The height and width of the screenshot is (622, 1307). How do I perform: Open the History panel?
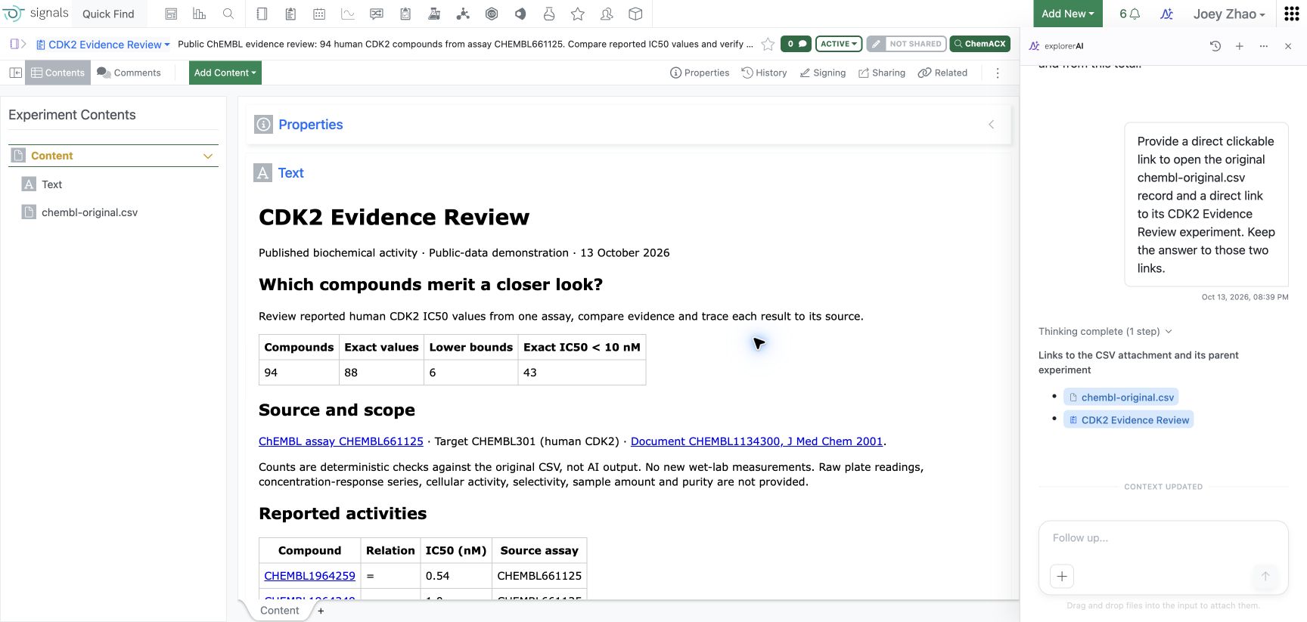764,73
